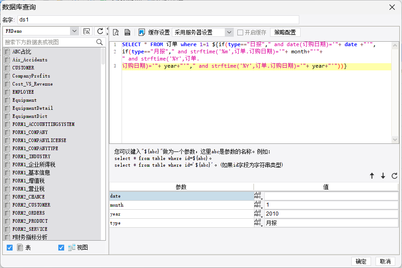Refresh the table list beside FRDemo
Screen dimensions: 402x268
click(x=100, y=31)
